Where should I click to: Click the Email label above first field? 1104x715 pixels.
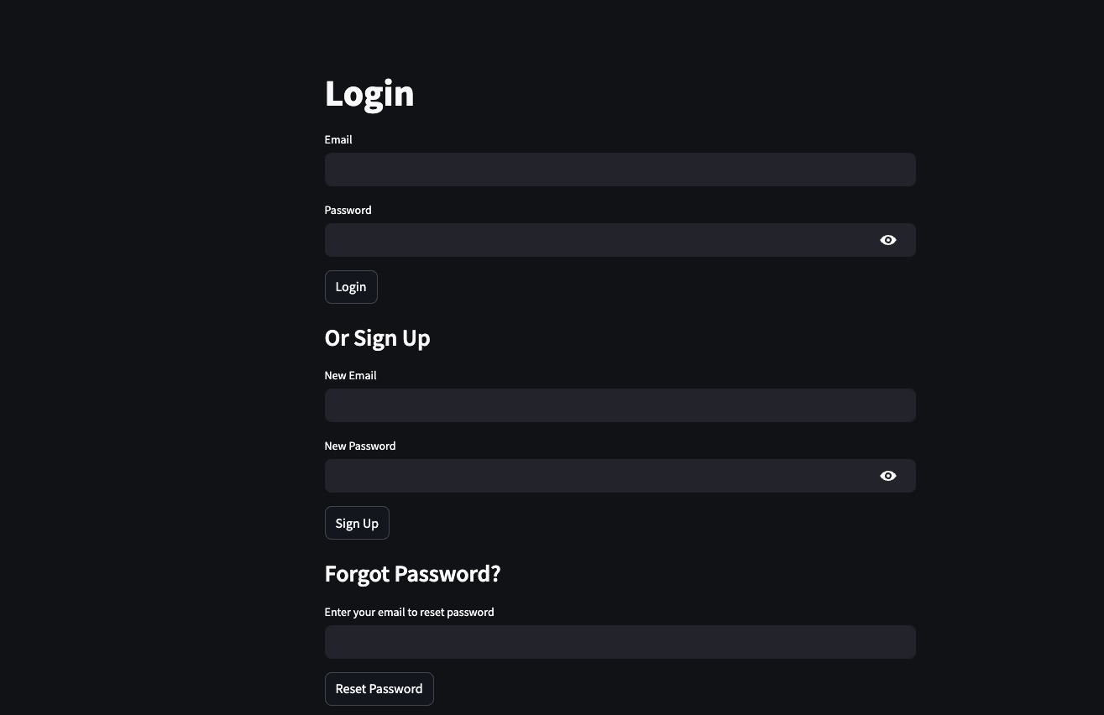point(338,139)
